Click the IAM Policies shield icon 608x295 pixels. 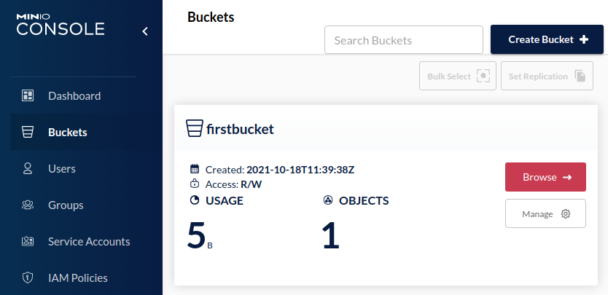click(28, 278)
